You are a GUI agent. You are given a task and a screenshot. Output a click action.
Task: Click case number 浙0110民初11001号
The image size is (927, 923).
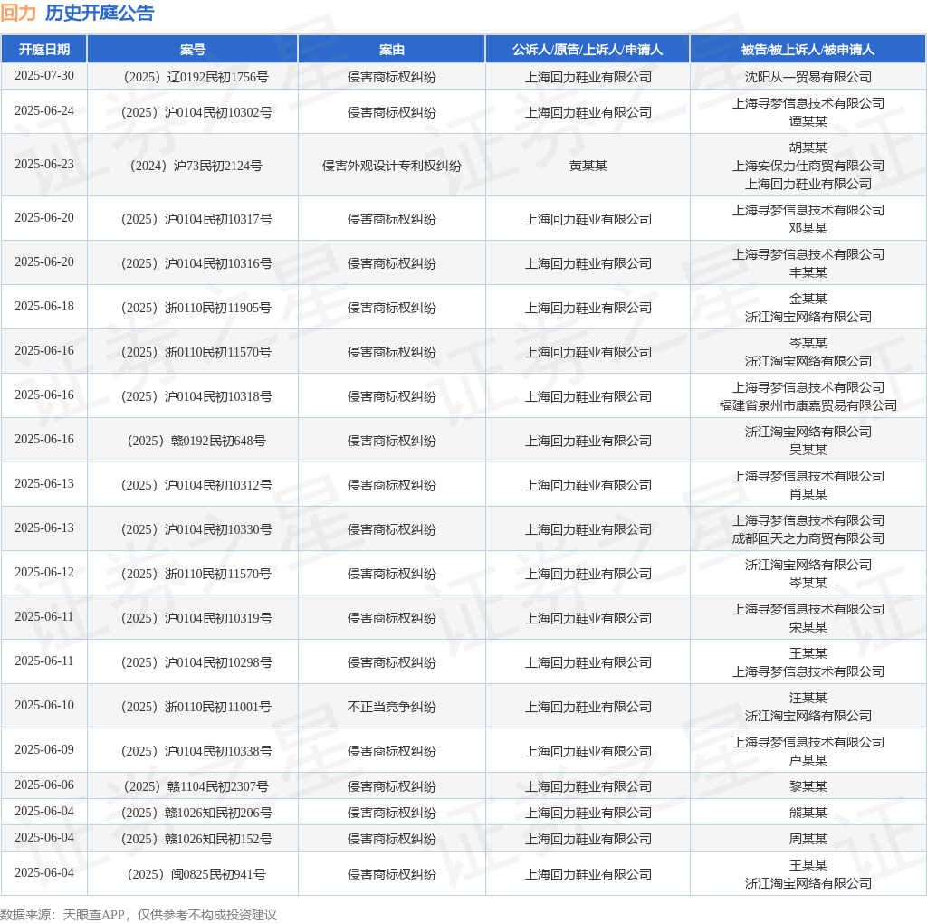tap(196, 706)
